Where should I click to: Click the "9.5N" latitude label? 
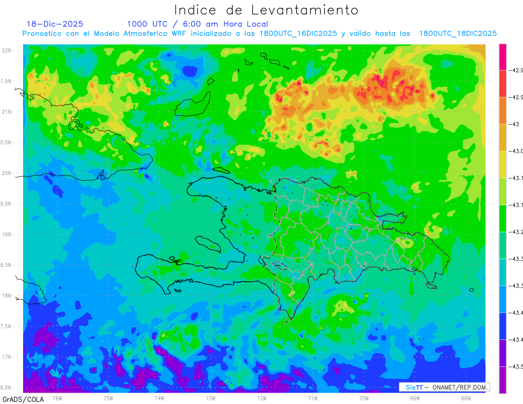tap(7, 204)
